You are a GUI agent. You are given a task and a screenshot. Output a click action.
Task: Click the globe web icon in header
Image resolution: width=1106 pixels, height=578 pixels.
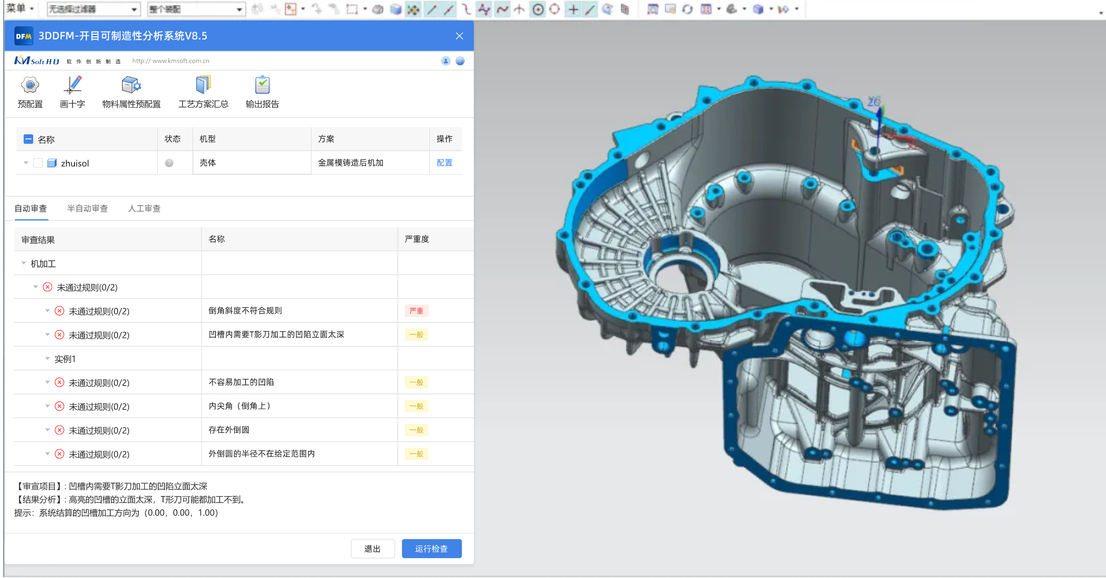[460, 61]
